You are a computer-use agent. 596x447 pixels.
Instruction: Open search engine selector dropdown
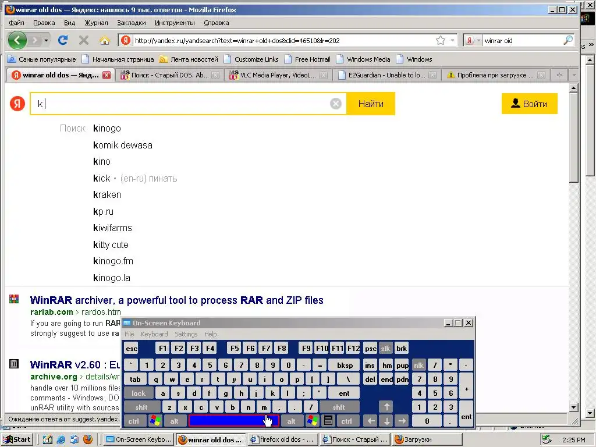[478, 40]
